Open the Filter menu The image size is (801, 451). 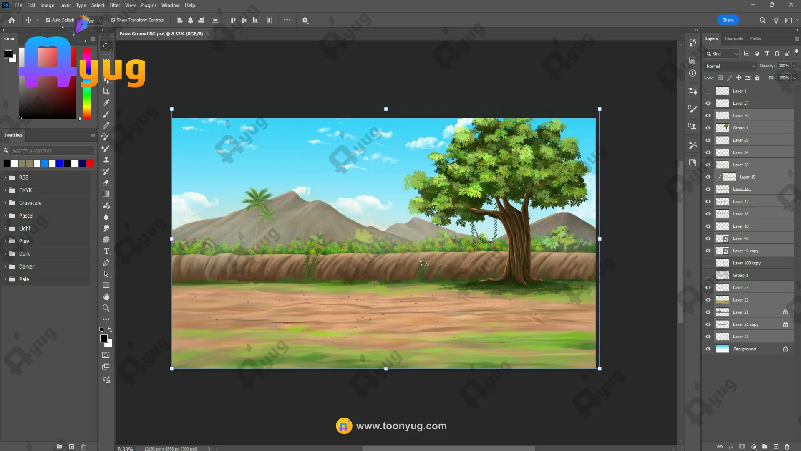(114, 5)
